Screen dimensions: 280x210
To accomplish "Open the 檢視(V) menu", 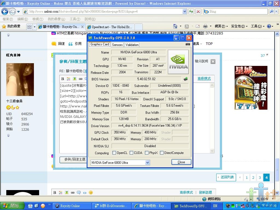I will pyautogui.click(x=38, y=19).
